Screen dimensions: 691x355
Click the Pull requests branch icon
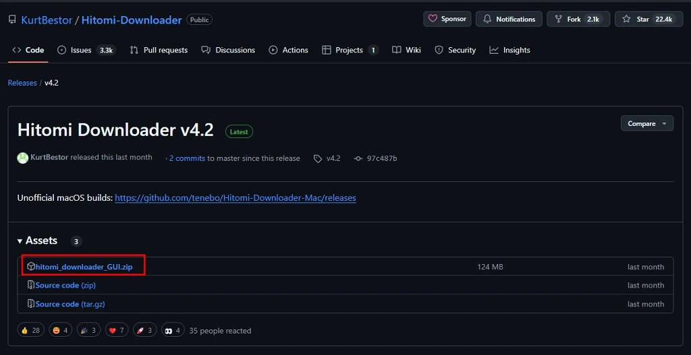[x=134, y=50]
